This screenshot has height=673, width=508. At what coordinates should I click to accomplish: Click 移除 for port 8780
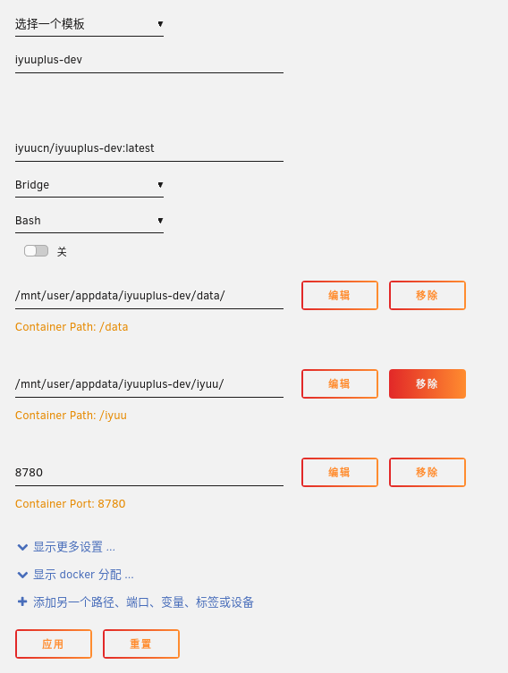tap(428, 472)
